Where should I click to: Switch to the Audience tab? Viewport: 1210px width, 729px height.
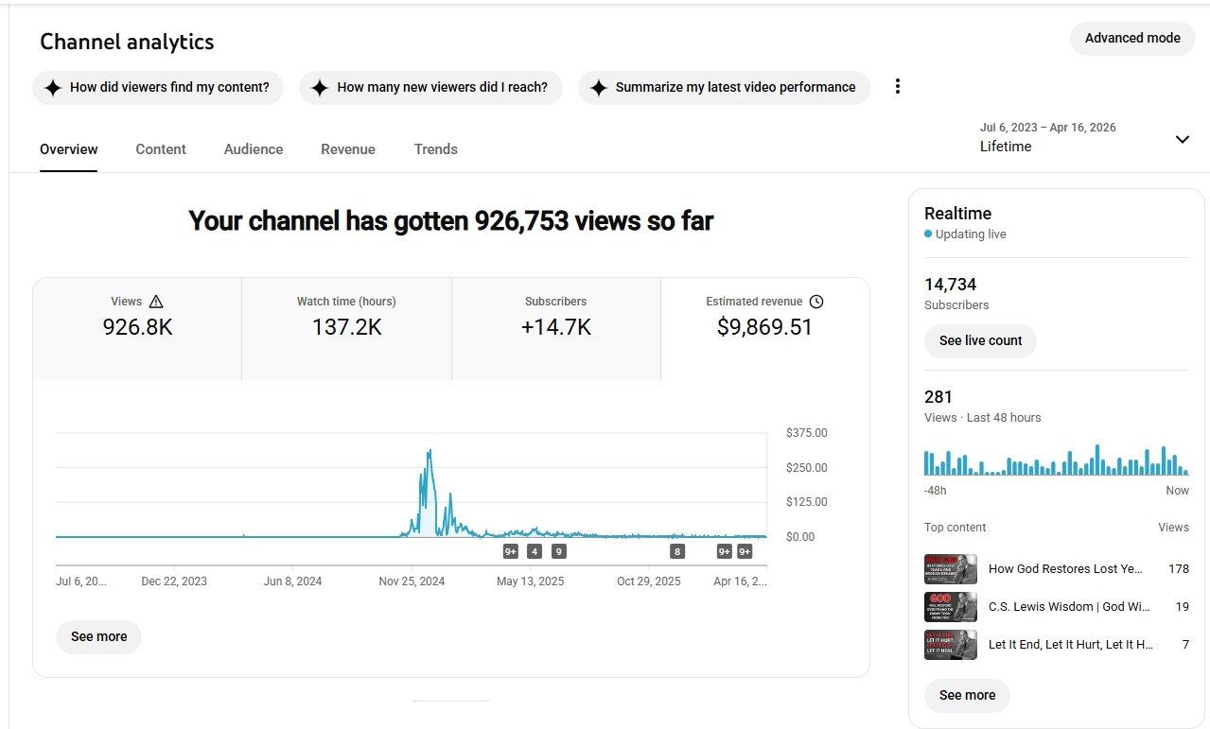(254, 149)
